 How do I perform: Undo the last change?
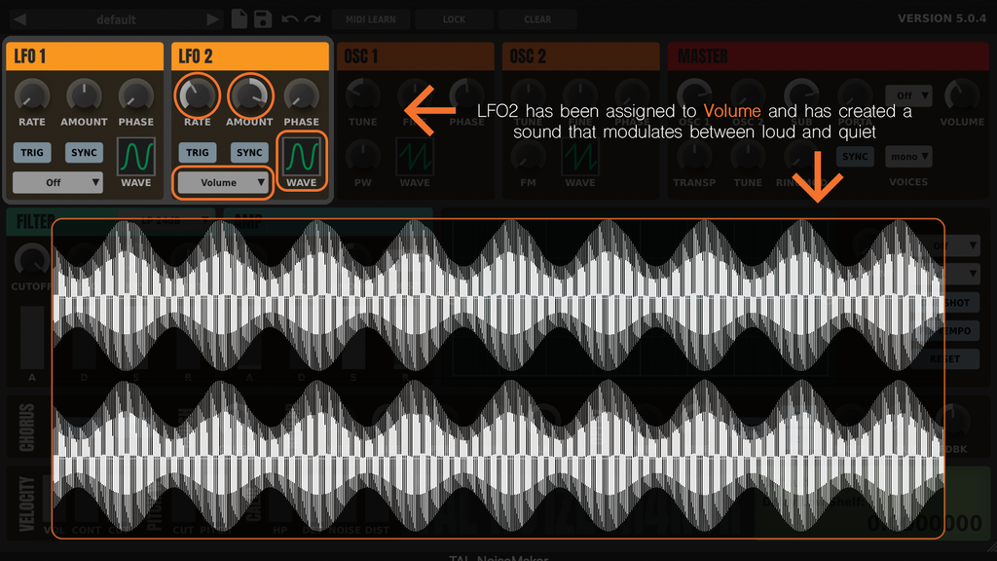point(289,19)
